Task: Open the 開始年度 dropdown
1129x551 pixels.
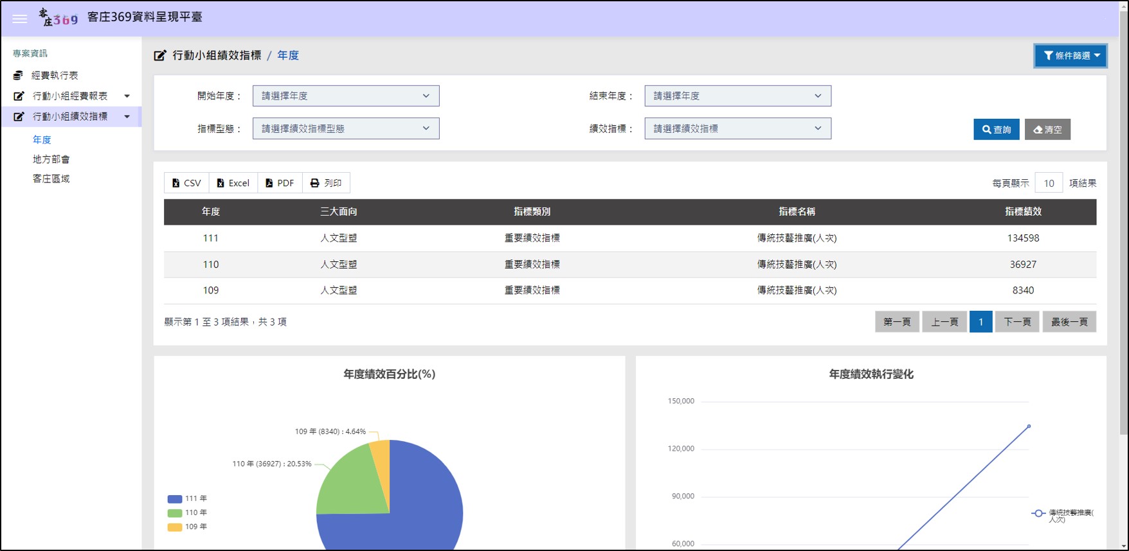Action: 346,96
